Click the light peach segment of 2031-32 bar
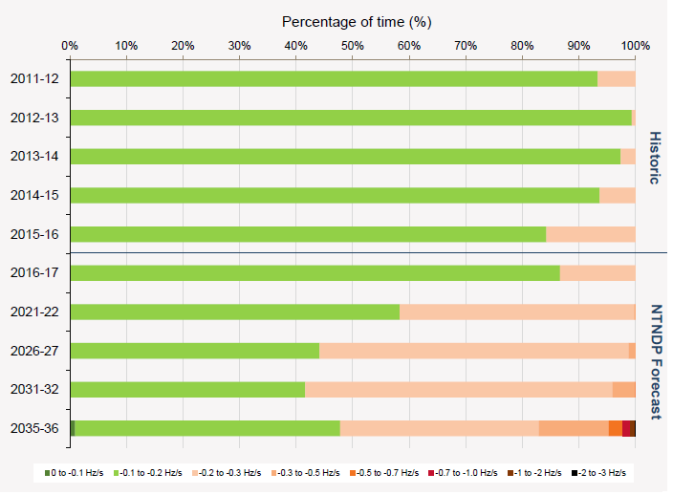 (459, 389)
